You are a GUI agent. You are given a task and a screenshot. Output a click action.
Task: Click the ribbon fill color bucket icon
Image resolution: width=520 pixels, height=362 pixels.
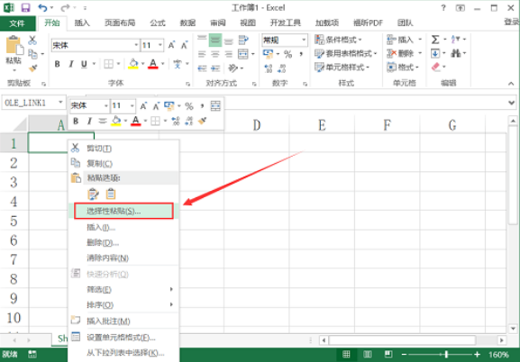click(133, 64)
